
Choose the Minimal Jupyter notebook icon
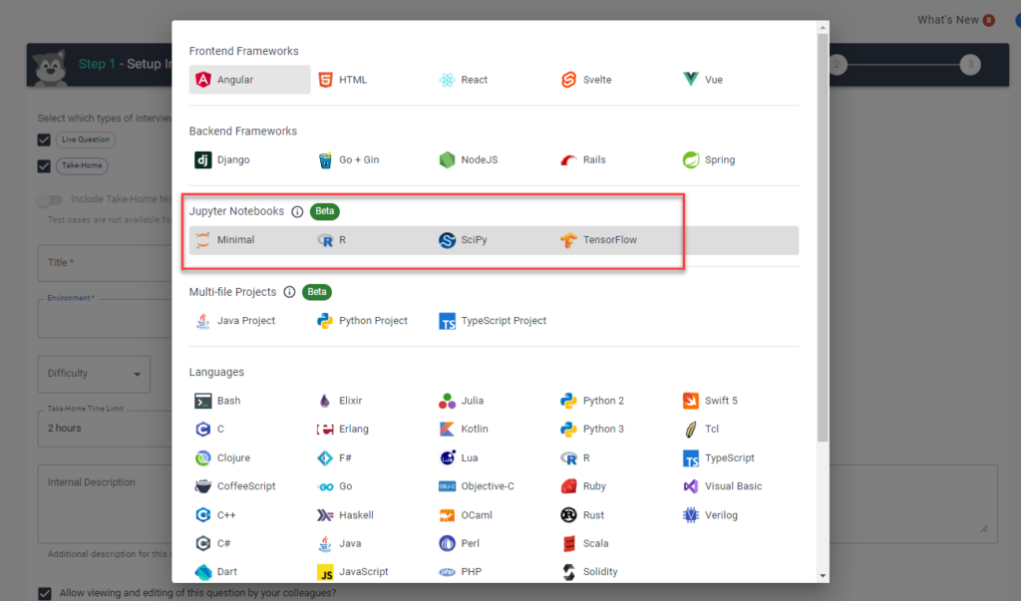203,239
